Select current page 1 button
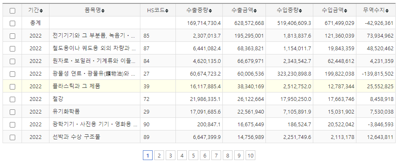Image resolution: width=405 pixels, height=163 pixels. (x=148, y=155)
